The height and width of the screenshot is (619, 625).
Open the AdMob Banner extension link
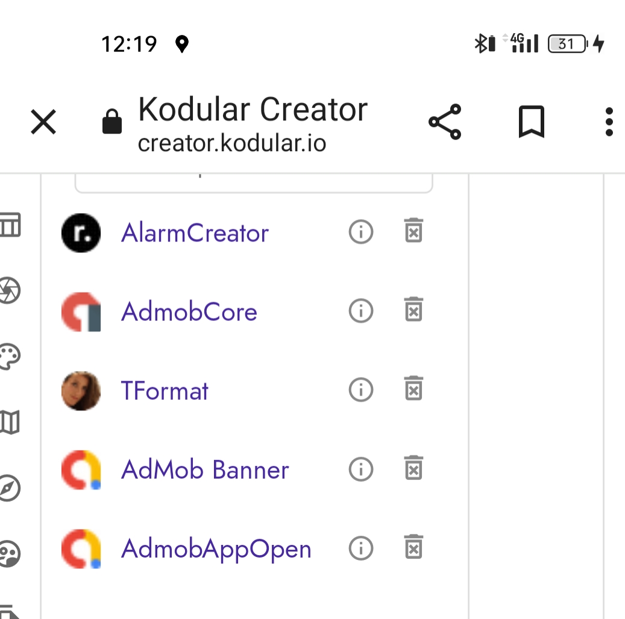(x=205, y=470)
